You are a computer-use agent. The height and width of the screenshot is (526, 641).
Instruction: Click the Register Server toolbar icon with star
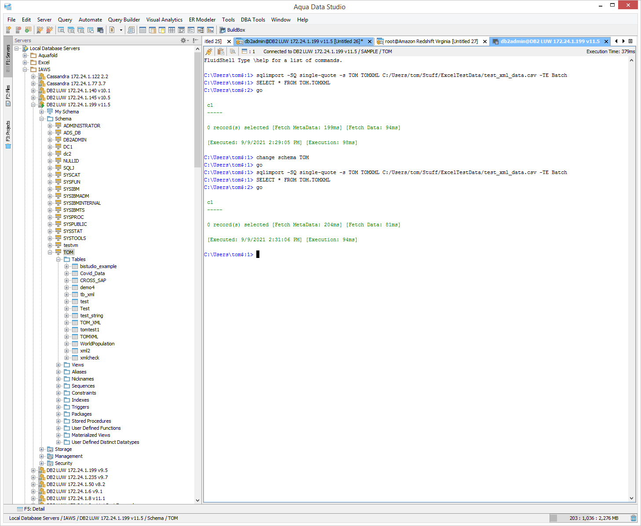[8, 30]
